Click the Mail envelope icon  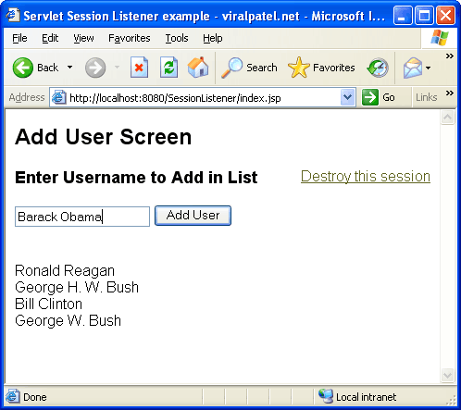click(413, 68)
